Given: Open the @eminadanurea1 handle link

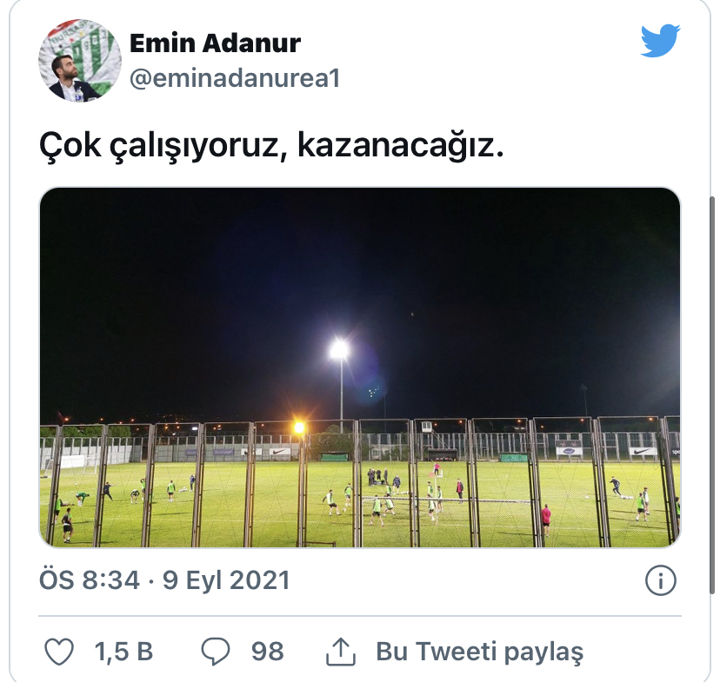Looking at the screenshot, I should [235, 78].
